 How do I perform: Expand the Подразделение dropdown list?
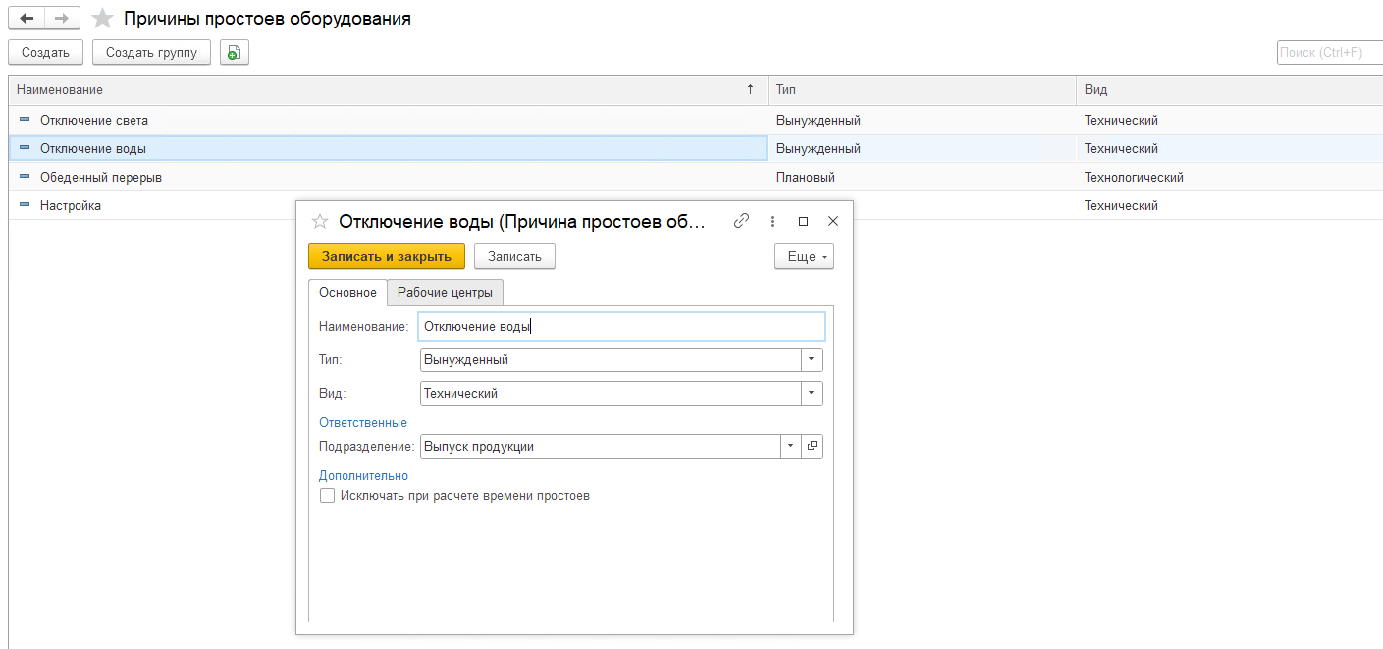pyautogui.click(x=791, y=447)
